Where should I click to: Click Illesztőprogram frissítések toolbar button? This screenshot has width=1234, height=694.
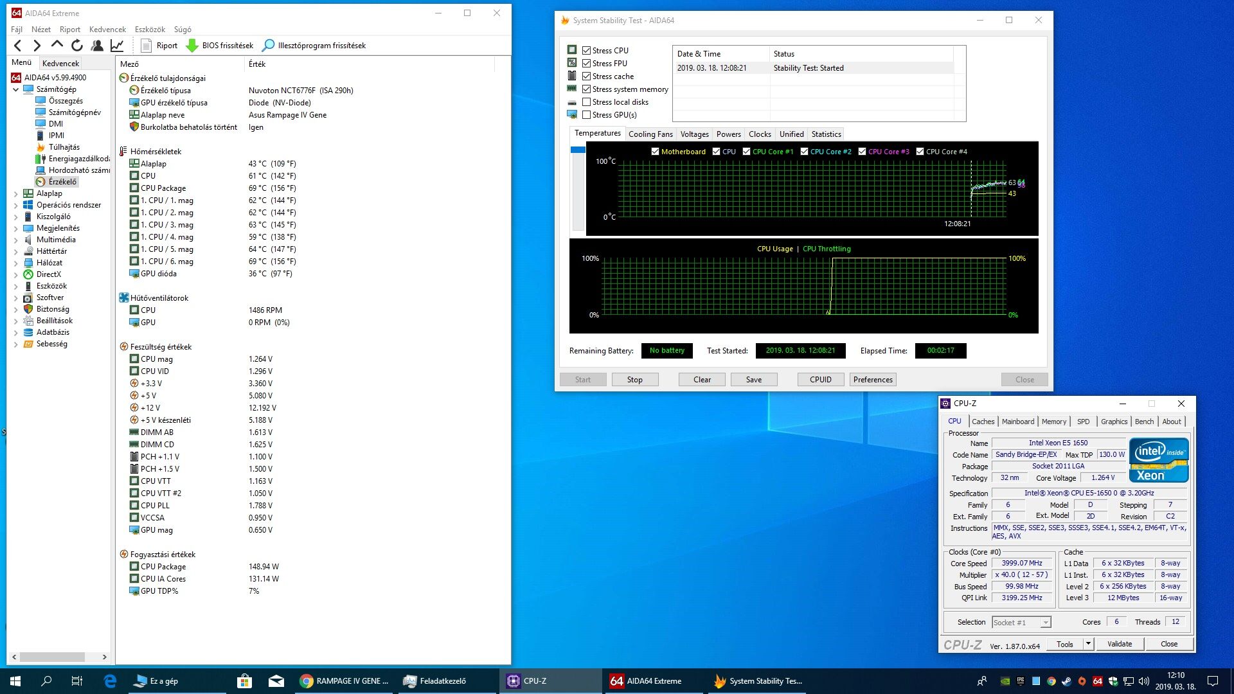(x=314, y=46)
